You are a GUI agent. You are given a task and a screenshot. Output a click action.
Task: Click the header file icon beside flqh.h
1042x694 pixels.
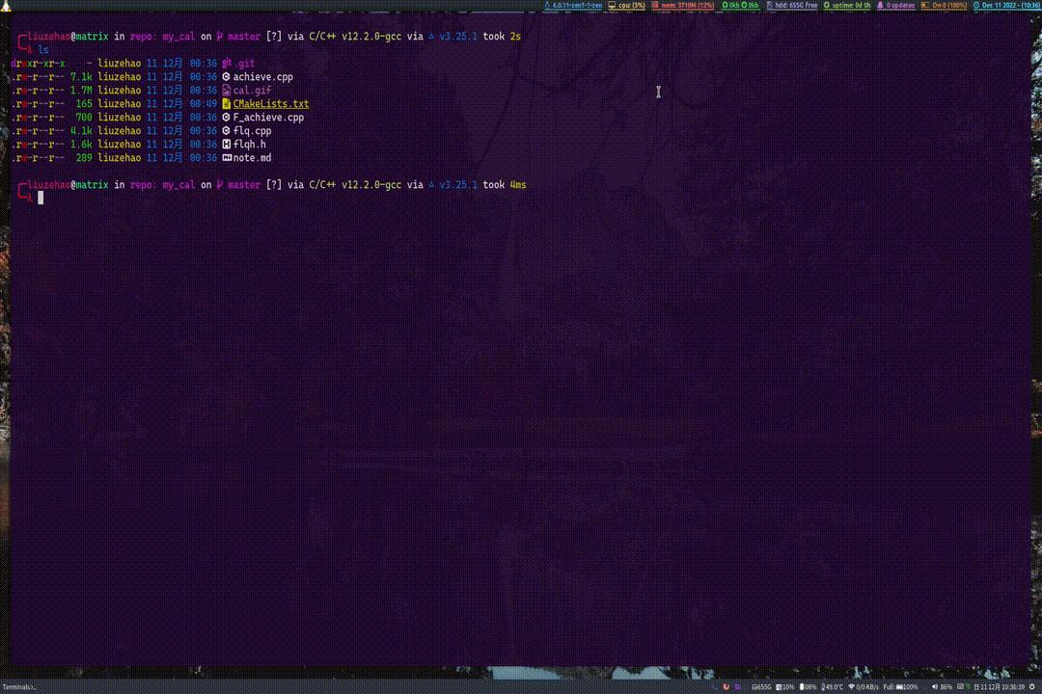click(226, 144)
